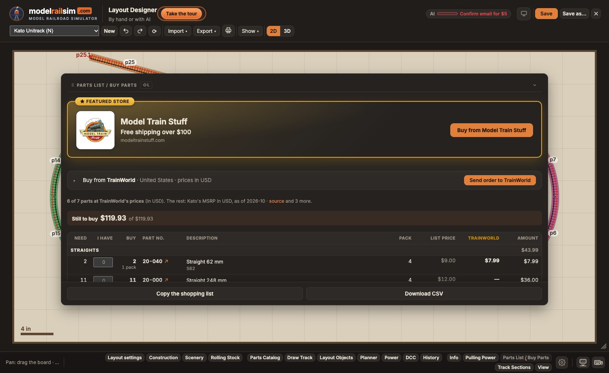Open the Import dropdown menu
The image size is (609, 373).
coord(177,31)
